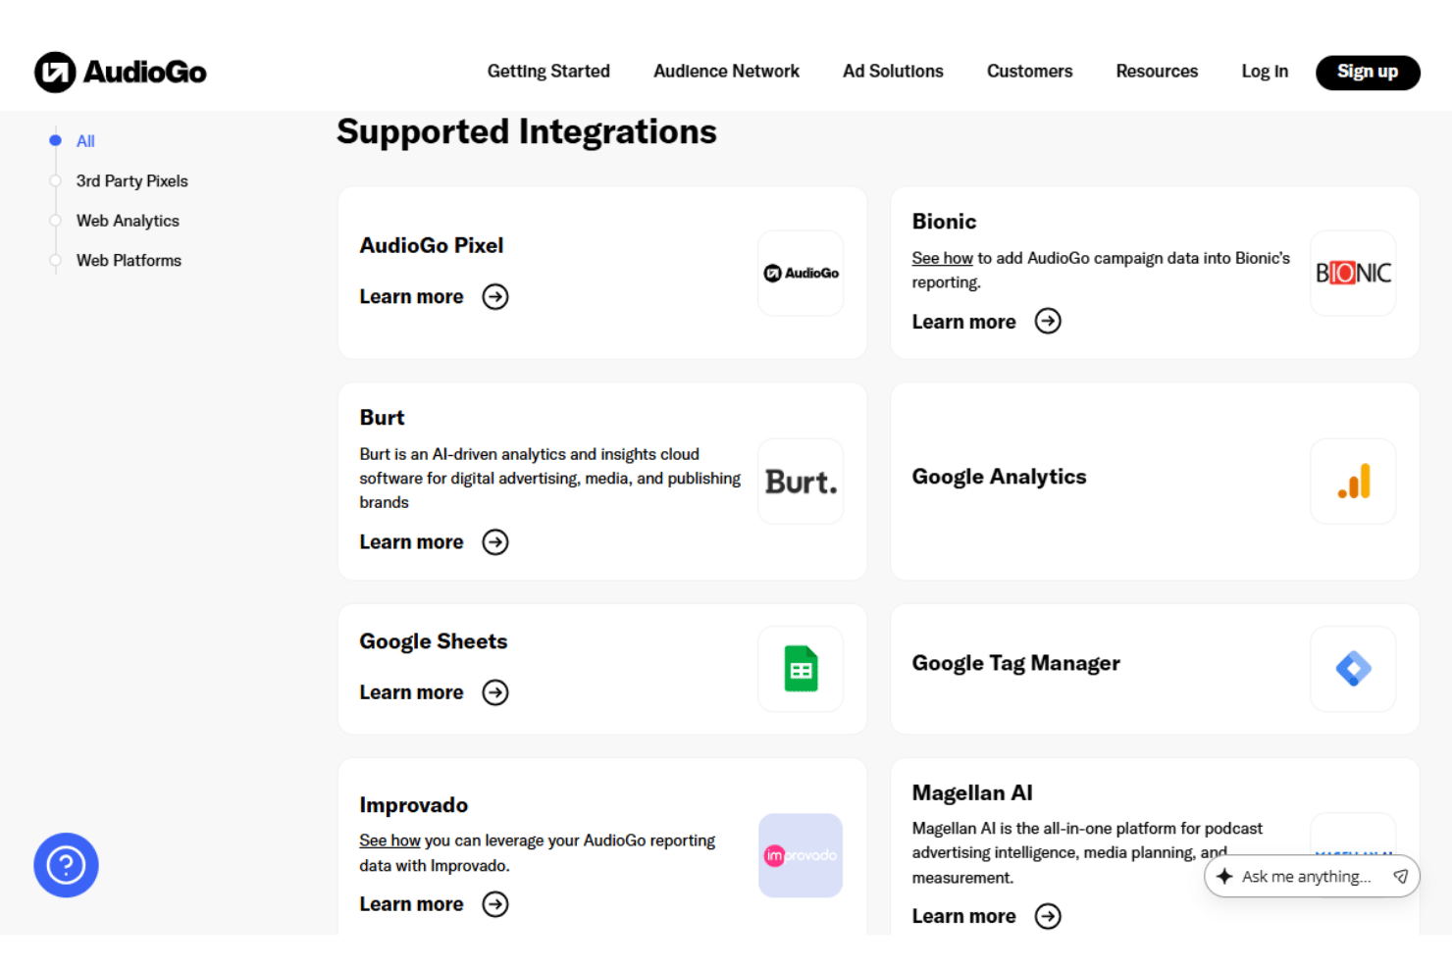Open Getting Started menu
Image resolution: width=1452 pixels, height=968 pixels.
(548, 72)
